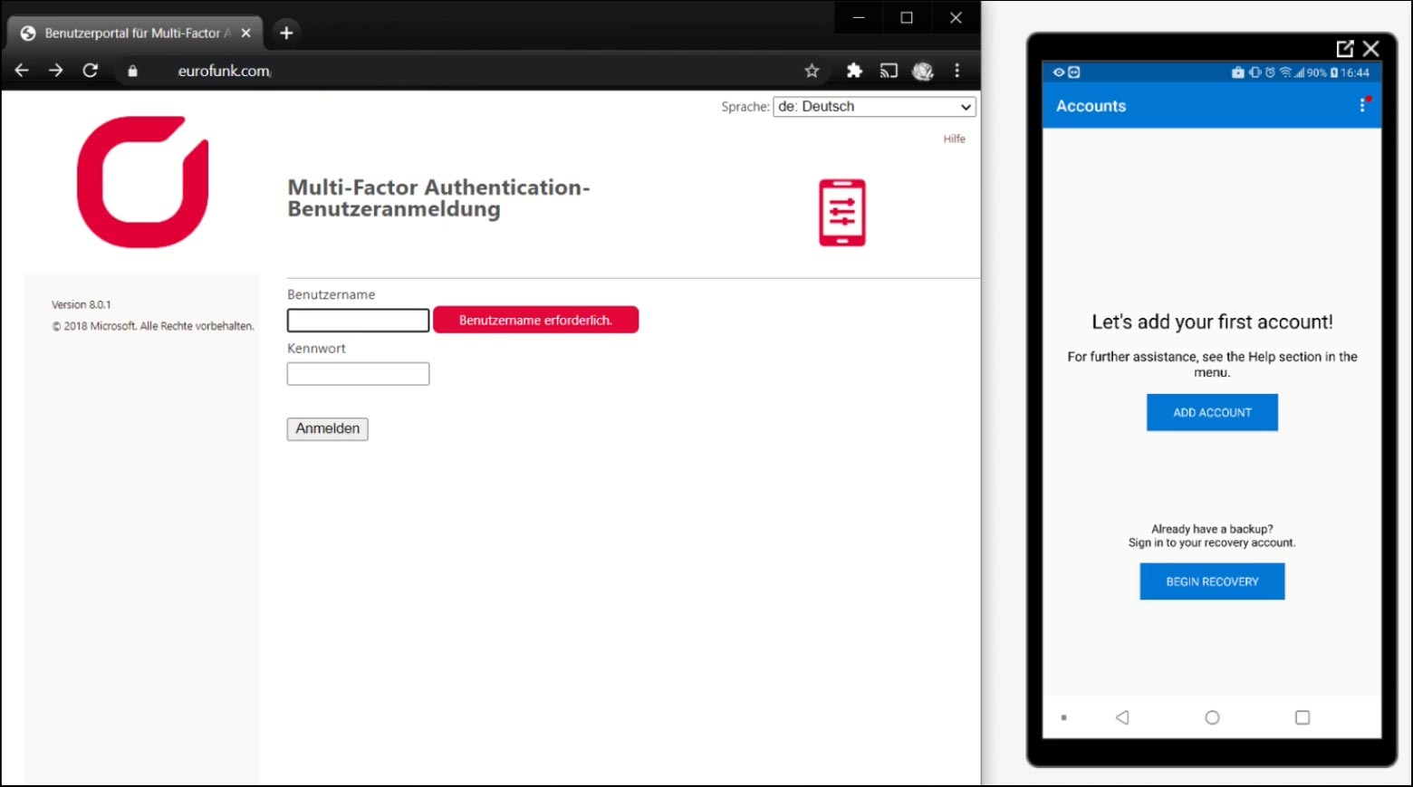The height and width of the screenshot is (787, 1413).
Task: Open the Sprache language dropdown
Action: pos(874,107)
